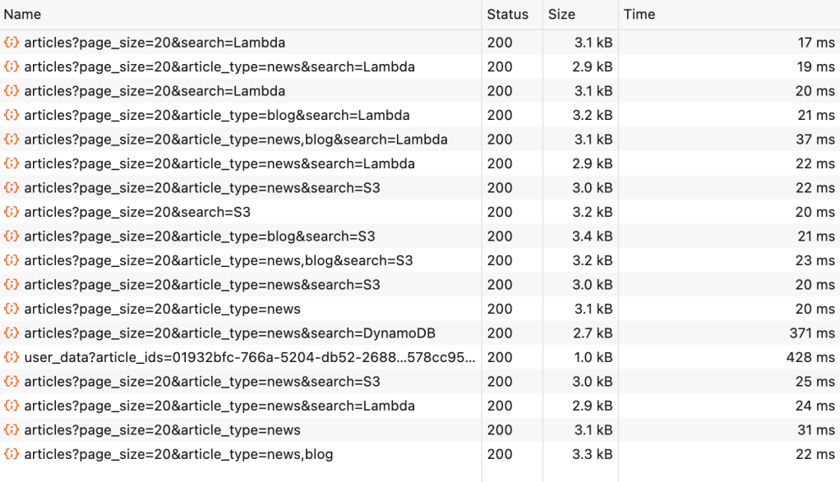The width and height of the screenshot is (840, 482).
Task: Open the search=DynamoDB request row
Action: pos(229,333)
